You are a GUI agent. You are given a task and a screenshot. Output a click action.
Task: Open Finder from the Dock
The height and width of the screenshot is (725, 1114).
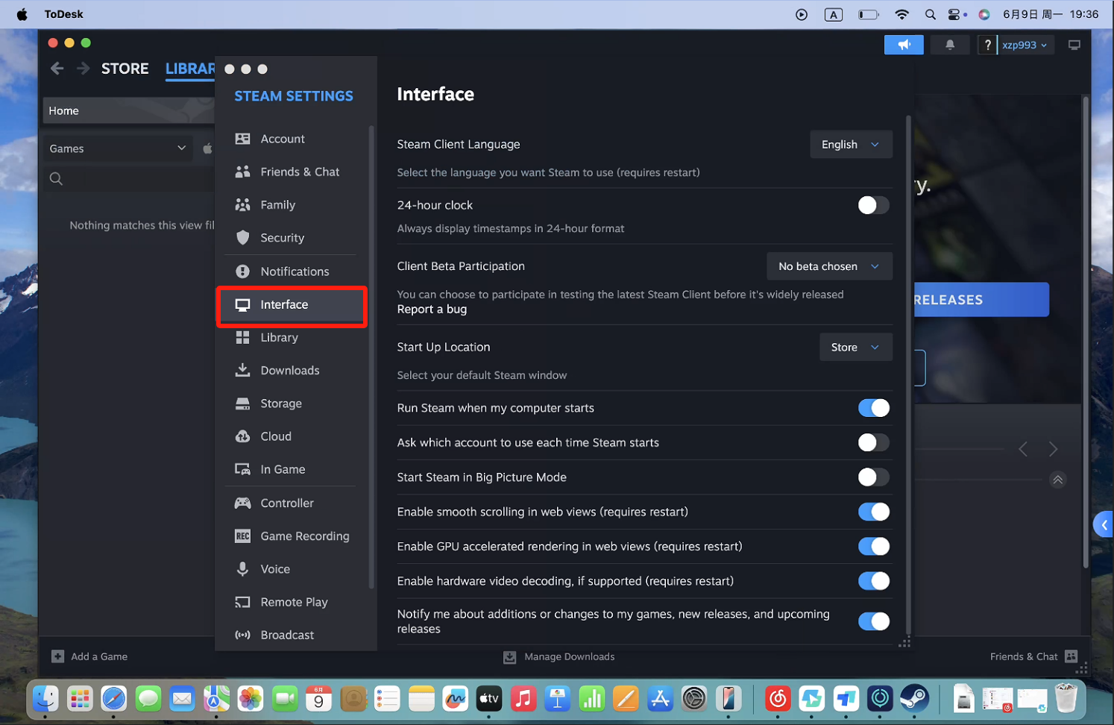(x=45, y=699)
